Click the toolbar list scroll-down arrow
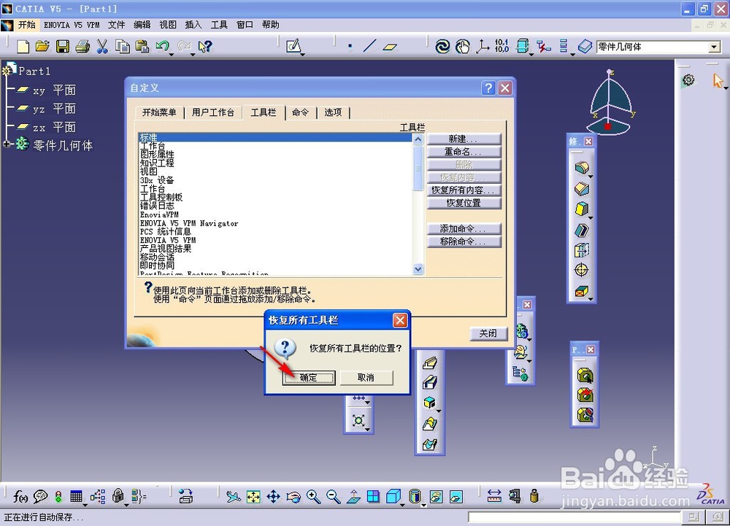The height and width of the screenshot is (526, 730). click(418, 268)
